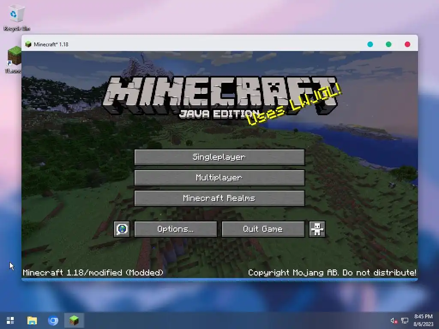
Task: Start a Singleplayer game
Action: tap(219, 157)
